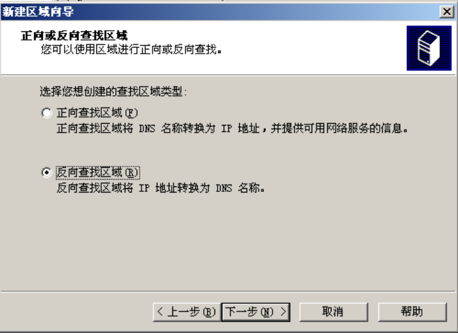This screenshot has width=458, height=333.
Task: Click the 新建区域向导 title bar
Action: [x=219, y=11]
